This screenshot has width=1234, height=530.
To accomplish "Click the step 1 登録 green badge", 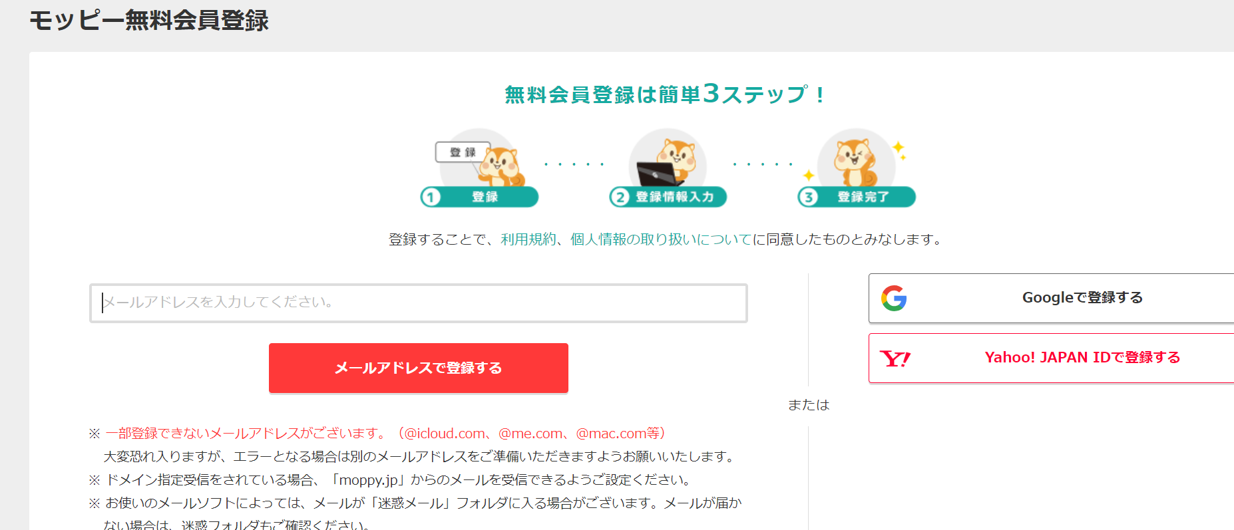I will (479, 197).
